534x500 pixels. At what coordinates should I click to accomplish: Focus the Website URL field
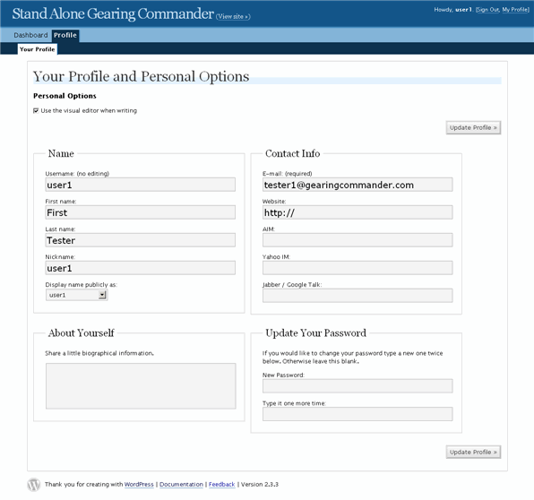coord(357,212)
